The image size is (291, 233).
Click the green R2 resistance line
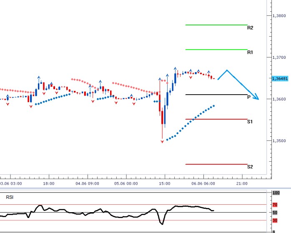coord(216,25)
